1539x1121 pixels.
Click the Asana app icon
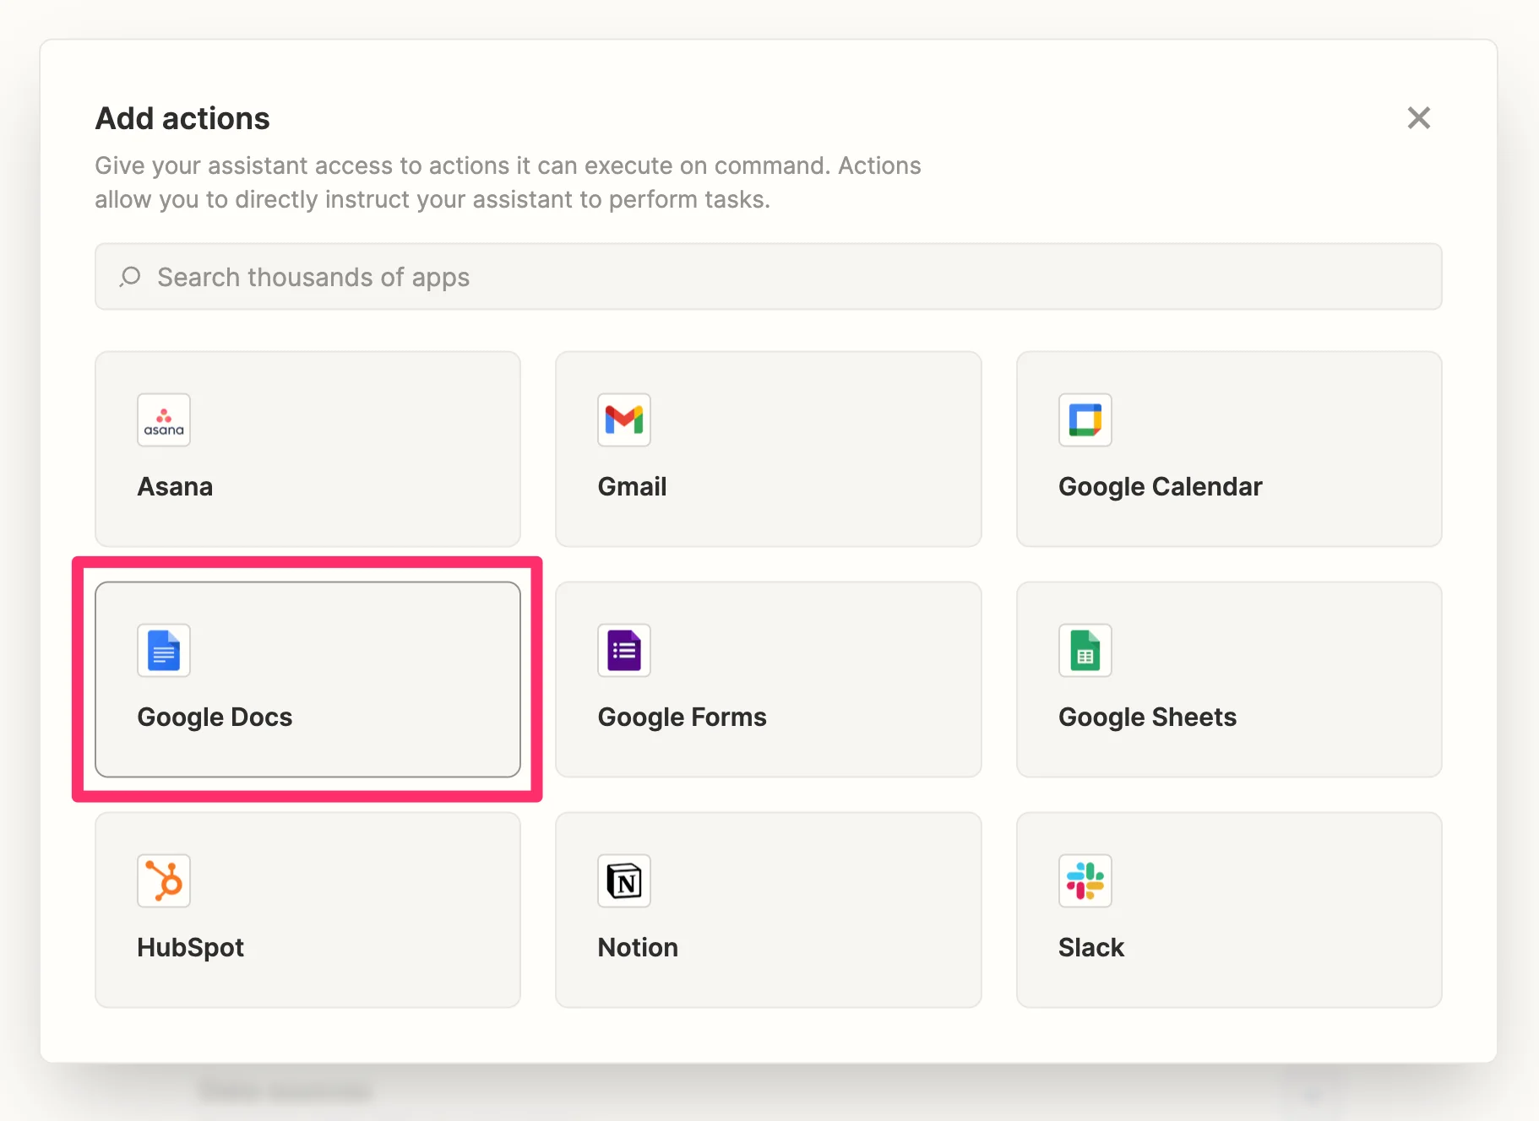pos(164,420)
